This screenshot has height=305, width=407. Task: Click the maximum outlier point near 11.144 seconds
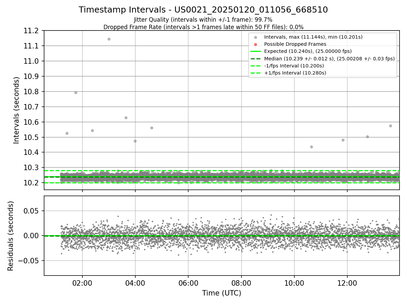[x=109, y=39]
